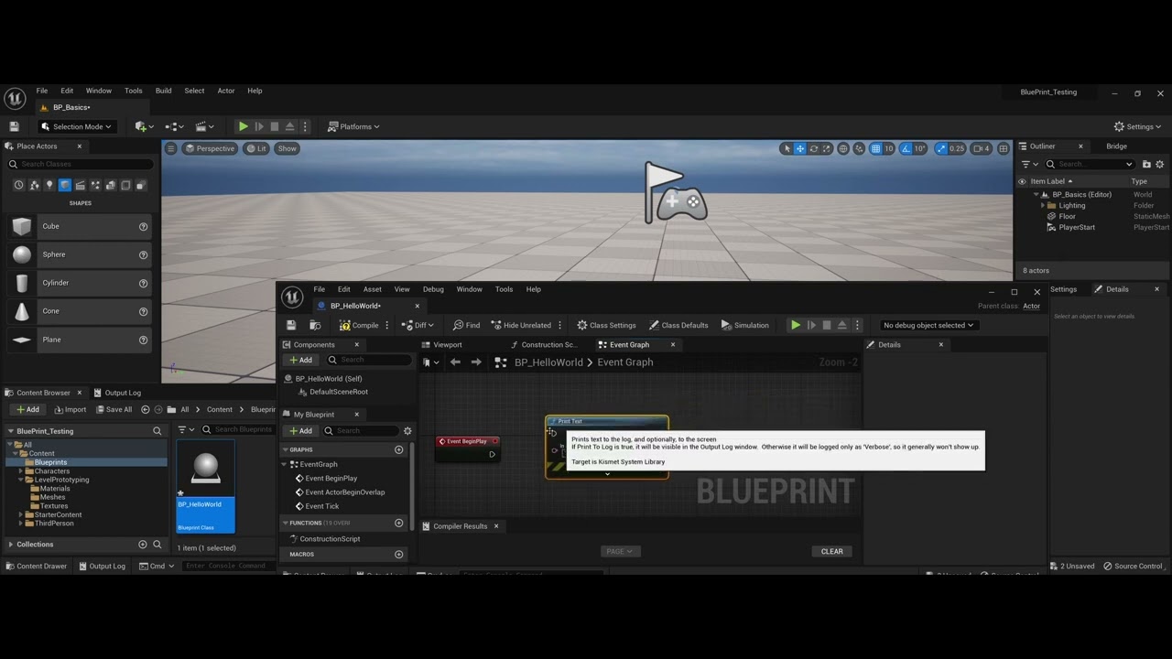1172x659 pixels.
Task: Switch to the Construction Script tab
Action: point(545,345)
